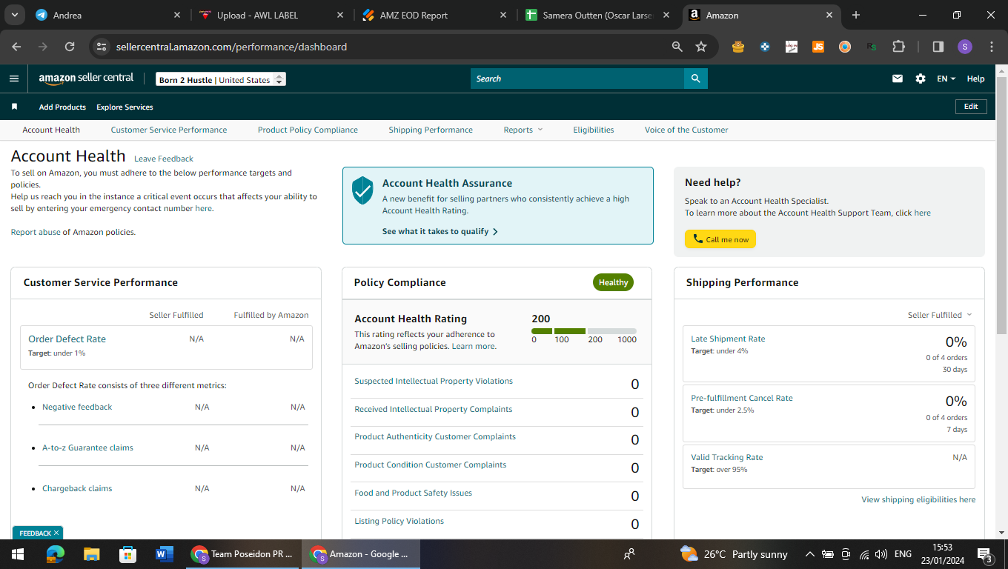The width and height of the screenshot is (1008, 569).
Task: Open the Order Defect Rate link
Action: pyautogui.click(x=67, y=339)
